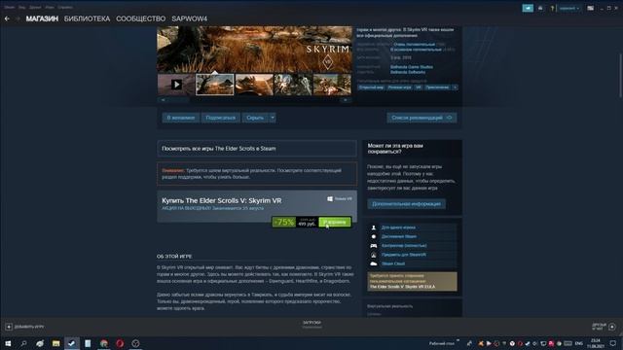
Task: Open the Steam menu in menu bar
Action: tap(9, 7)
